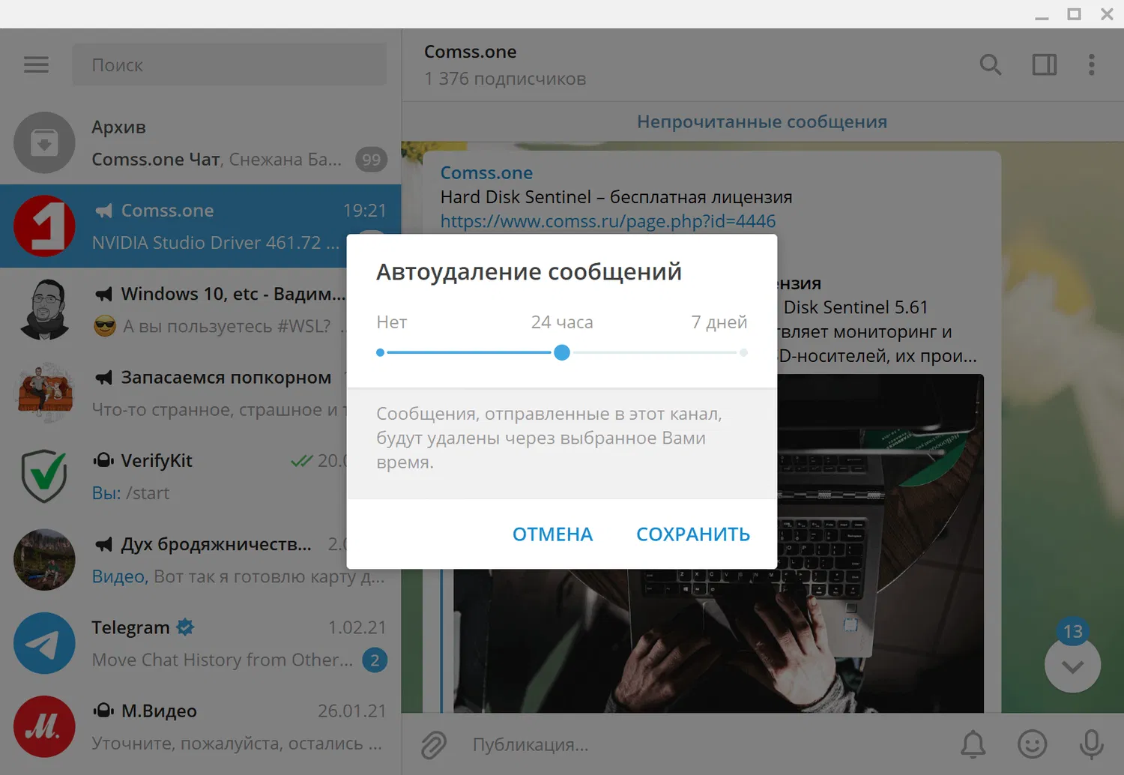Click the 99 unread badge on Archive
This screenshot has height=775, width=1124.
click(x=371, y=160)
